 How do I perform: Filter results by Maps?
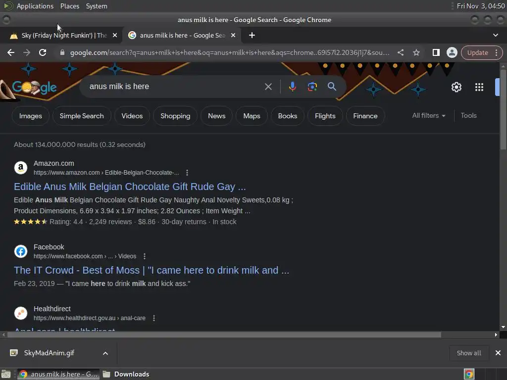(252, 116)
